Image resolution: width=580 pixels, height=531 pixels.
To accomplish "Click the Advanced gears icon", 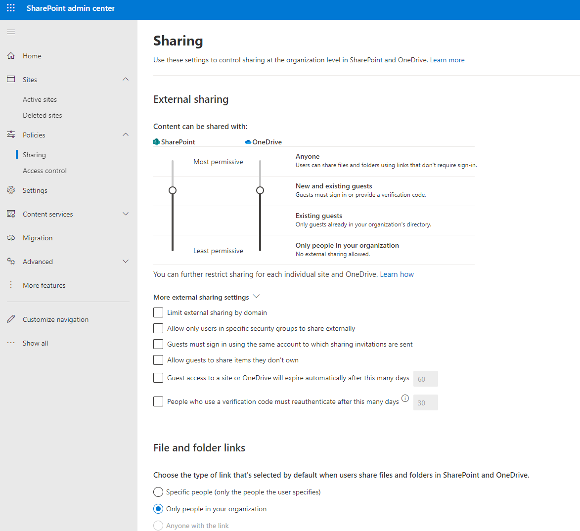I will coord(11,262).
